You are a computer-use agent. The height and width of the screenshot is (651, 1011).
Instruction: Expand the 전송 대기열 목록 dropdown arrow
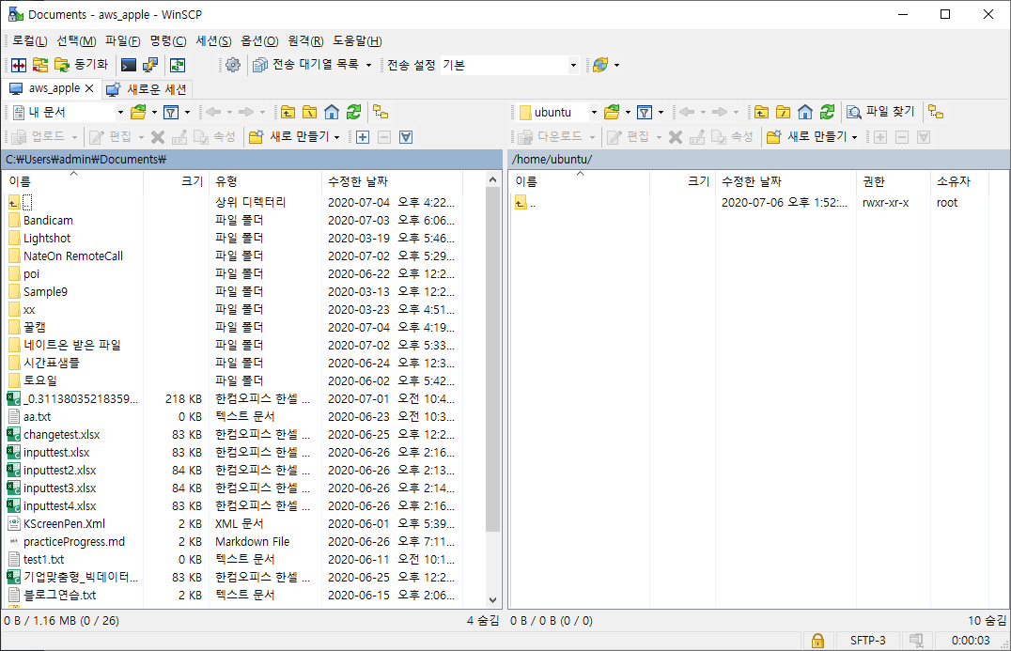tap(369, 65)
